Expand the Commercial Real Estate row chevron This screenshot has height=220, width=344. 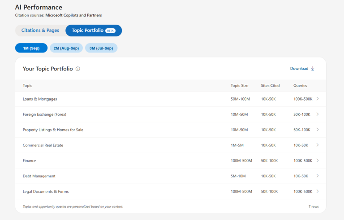point(318,145)
